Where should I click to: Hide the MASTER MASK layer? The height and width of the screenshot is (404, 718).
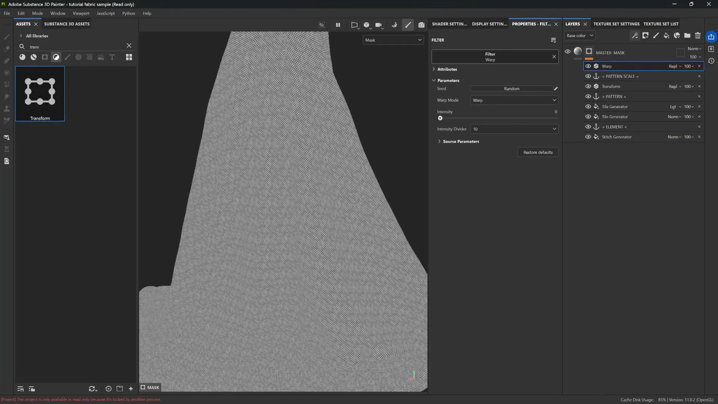568,52
